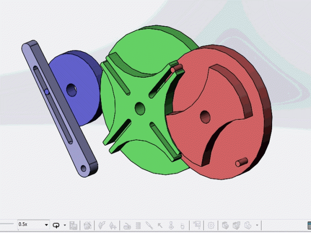Click the Calculate Simulation Results icon
Screen dimensions: 311x233
click(x=237, y=225)
